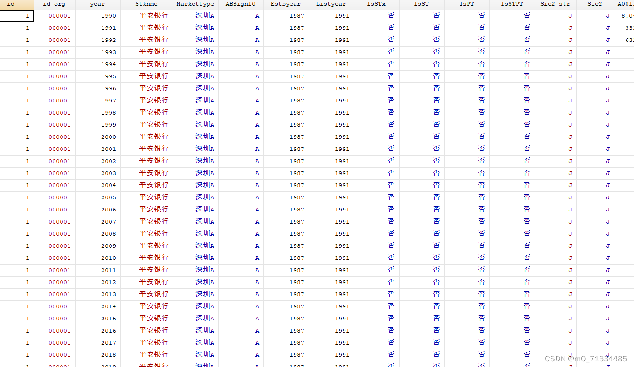634x367 pixels.
Task: Select id cell in the 1990 row
Action: point(17,16)
